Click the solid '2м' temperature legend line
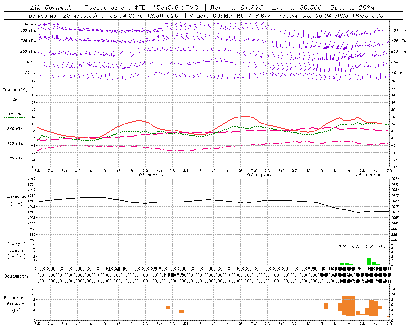The width and height of the screenshot is (408, 326). pos(15,103)
